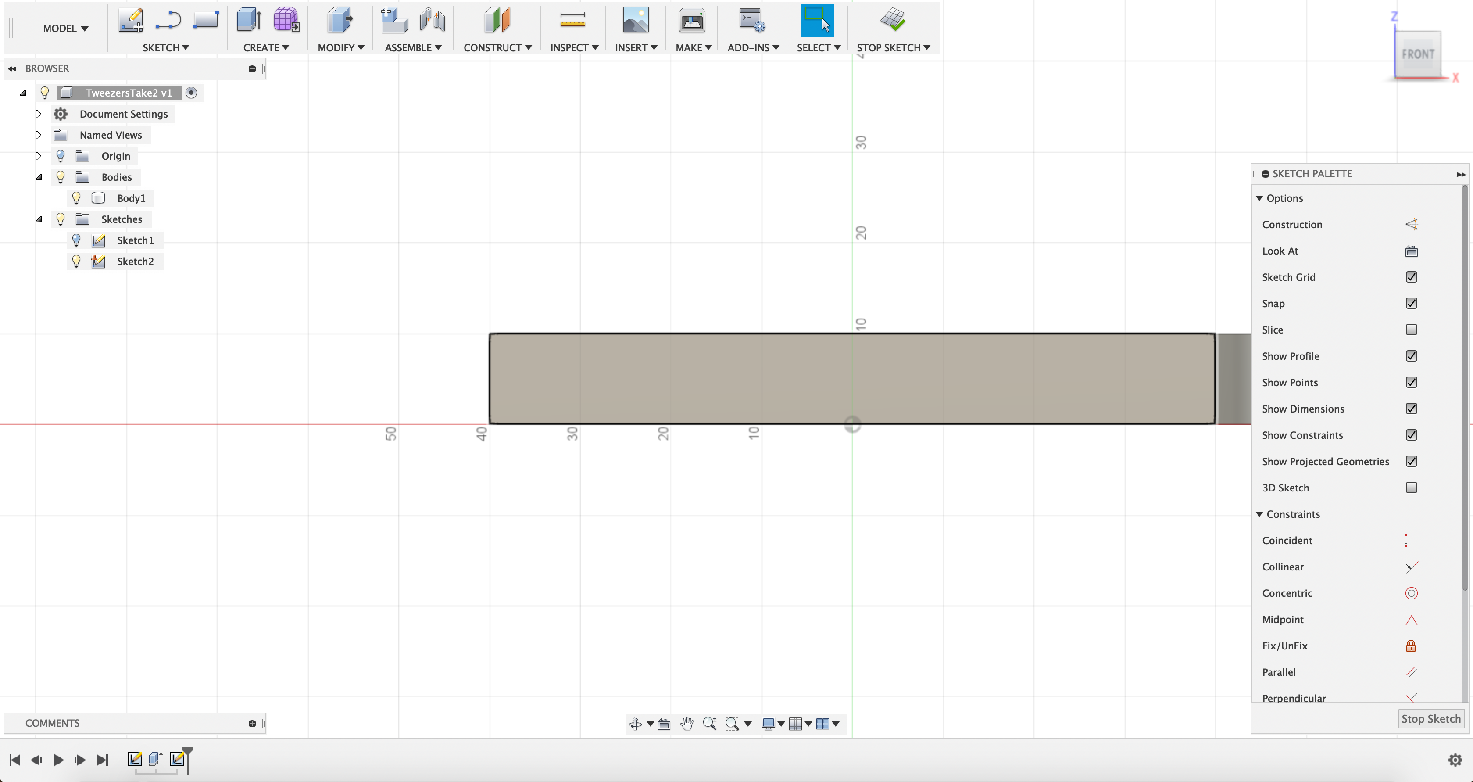1473x782 pixels.
Task: Toggle the Show Dimensions checkbox
Action: click(1411, 409)
